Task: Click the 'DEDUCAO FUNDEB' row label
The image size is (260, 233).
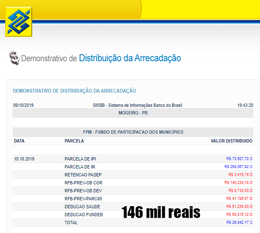Action: [x=84, y=215]
